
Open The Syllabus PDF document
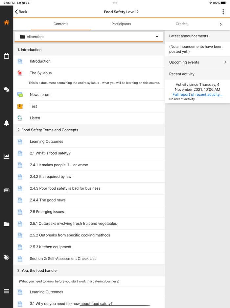pos(41,73)
